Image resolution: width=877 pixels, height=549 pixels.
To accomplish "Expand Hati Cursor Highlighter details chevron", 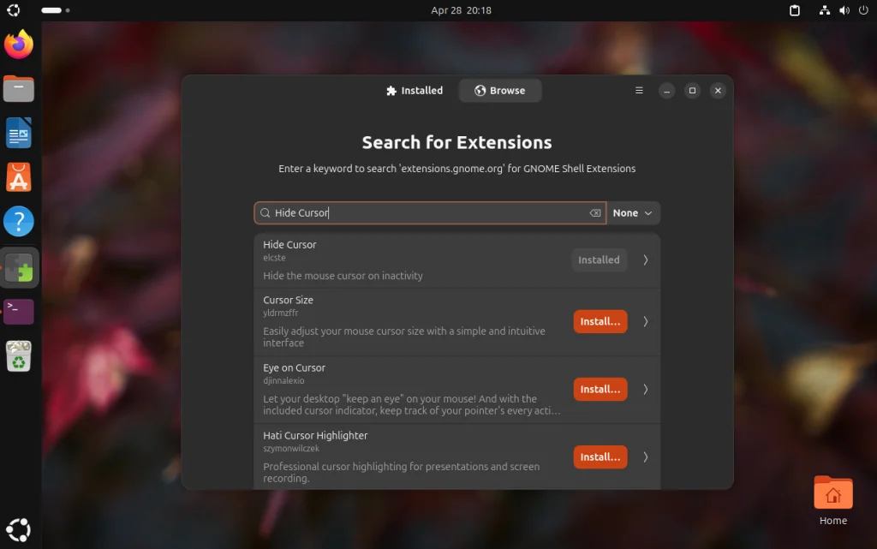I will pos(646,457).
